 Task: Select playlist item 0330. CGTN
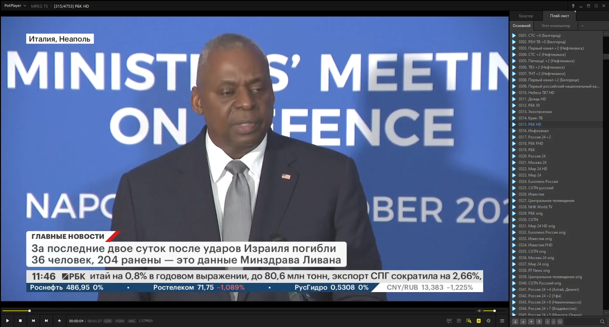point(556,220)
